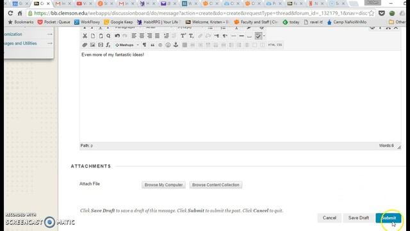Viewport: 410px width, 231px height.
Task: Open the WorkFlowy bookmark
Action: (x=87, y=22)
